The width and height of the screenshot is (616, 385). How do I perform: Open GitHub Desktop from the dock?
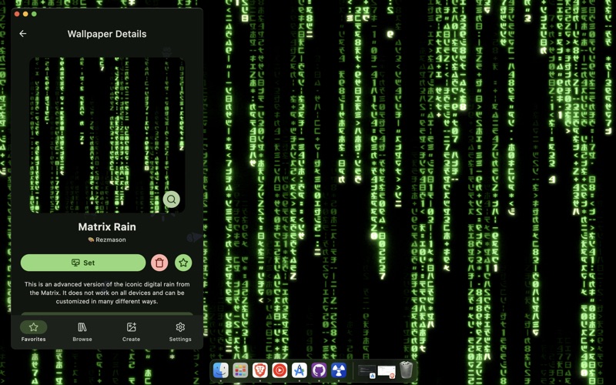319,370
